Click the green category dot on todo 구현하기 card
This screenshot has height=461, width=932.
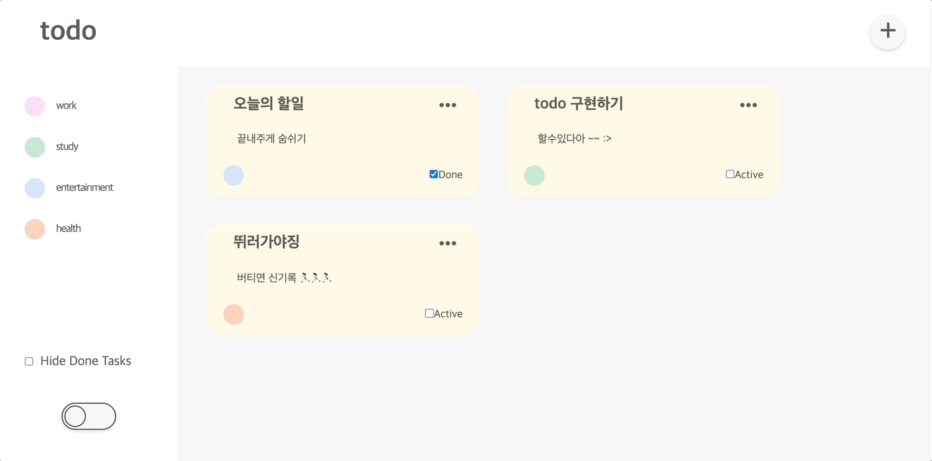tap(534, 175)
